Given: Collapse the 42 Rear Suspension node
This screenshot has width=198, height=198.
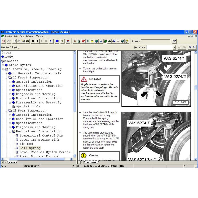Looking at the screenshot, I should [x=7, y=111].
